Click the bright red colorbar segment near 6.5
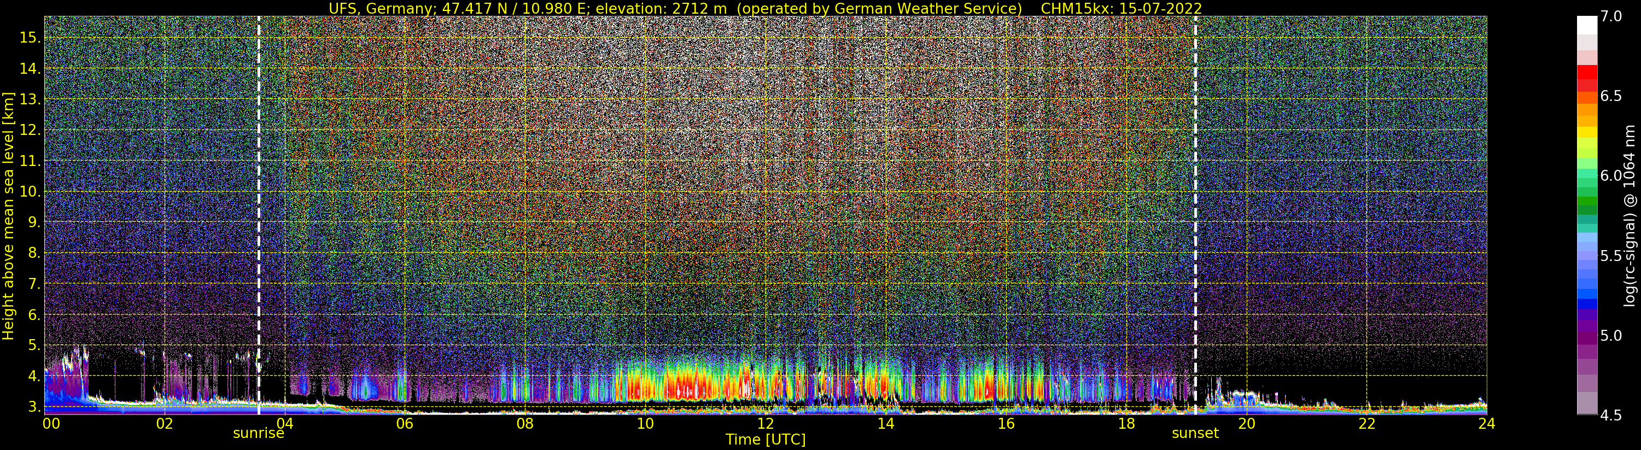The width and height of the screenshot is (1641, 450). pos(1587,72)
